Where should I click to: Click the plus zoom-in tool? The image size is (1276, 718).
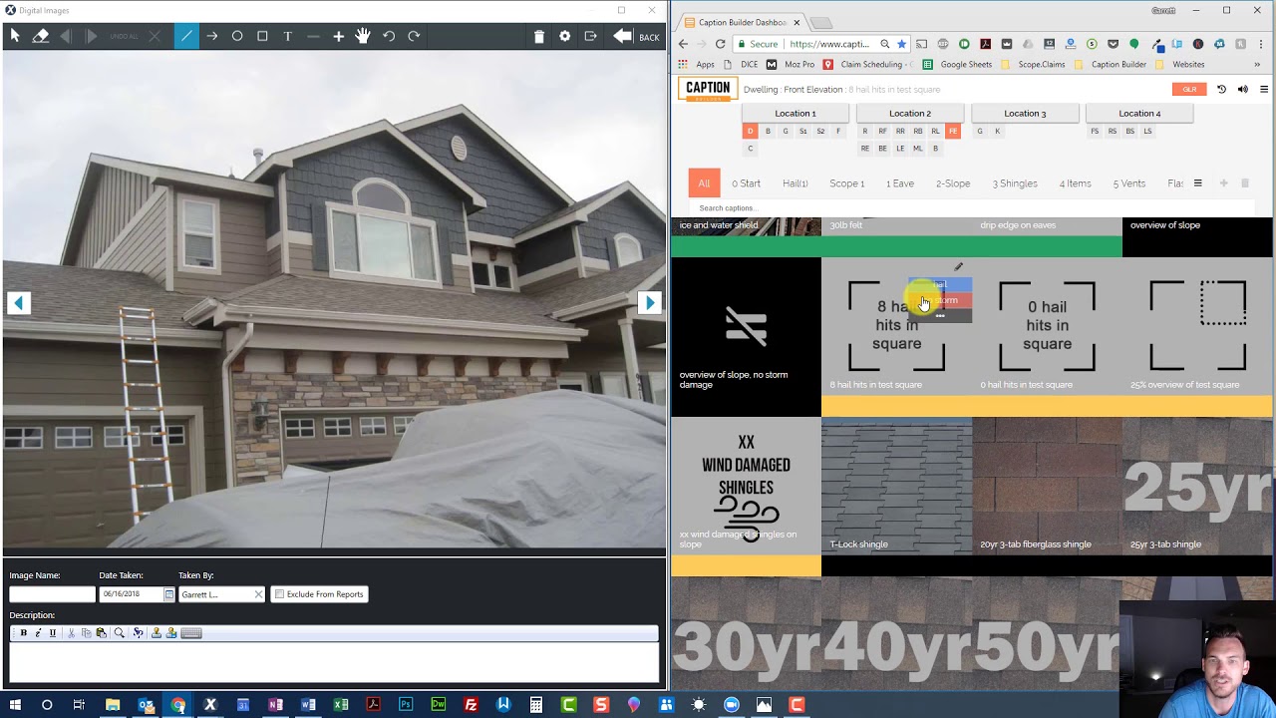coord(339,36)
